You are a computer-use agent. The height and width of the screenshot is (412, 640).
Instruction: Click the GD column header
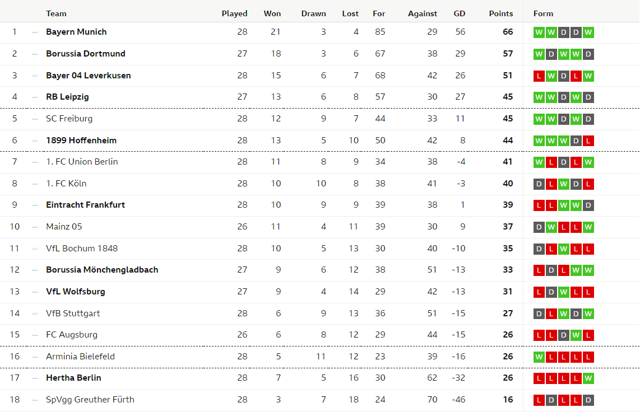[x=459, y=13]
